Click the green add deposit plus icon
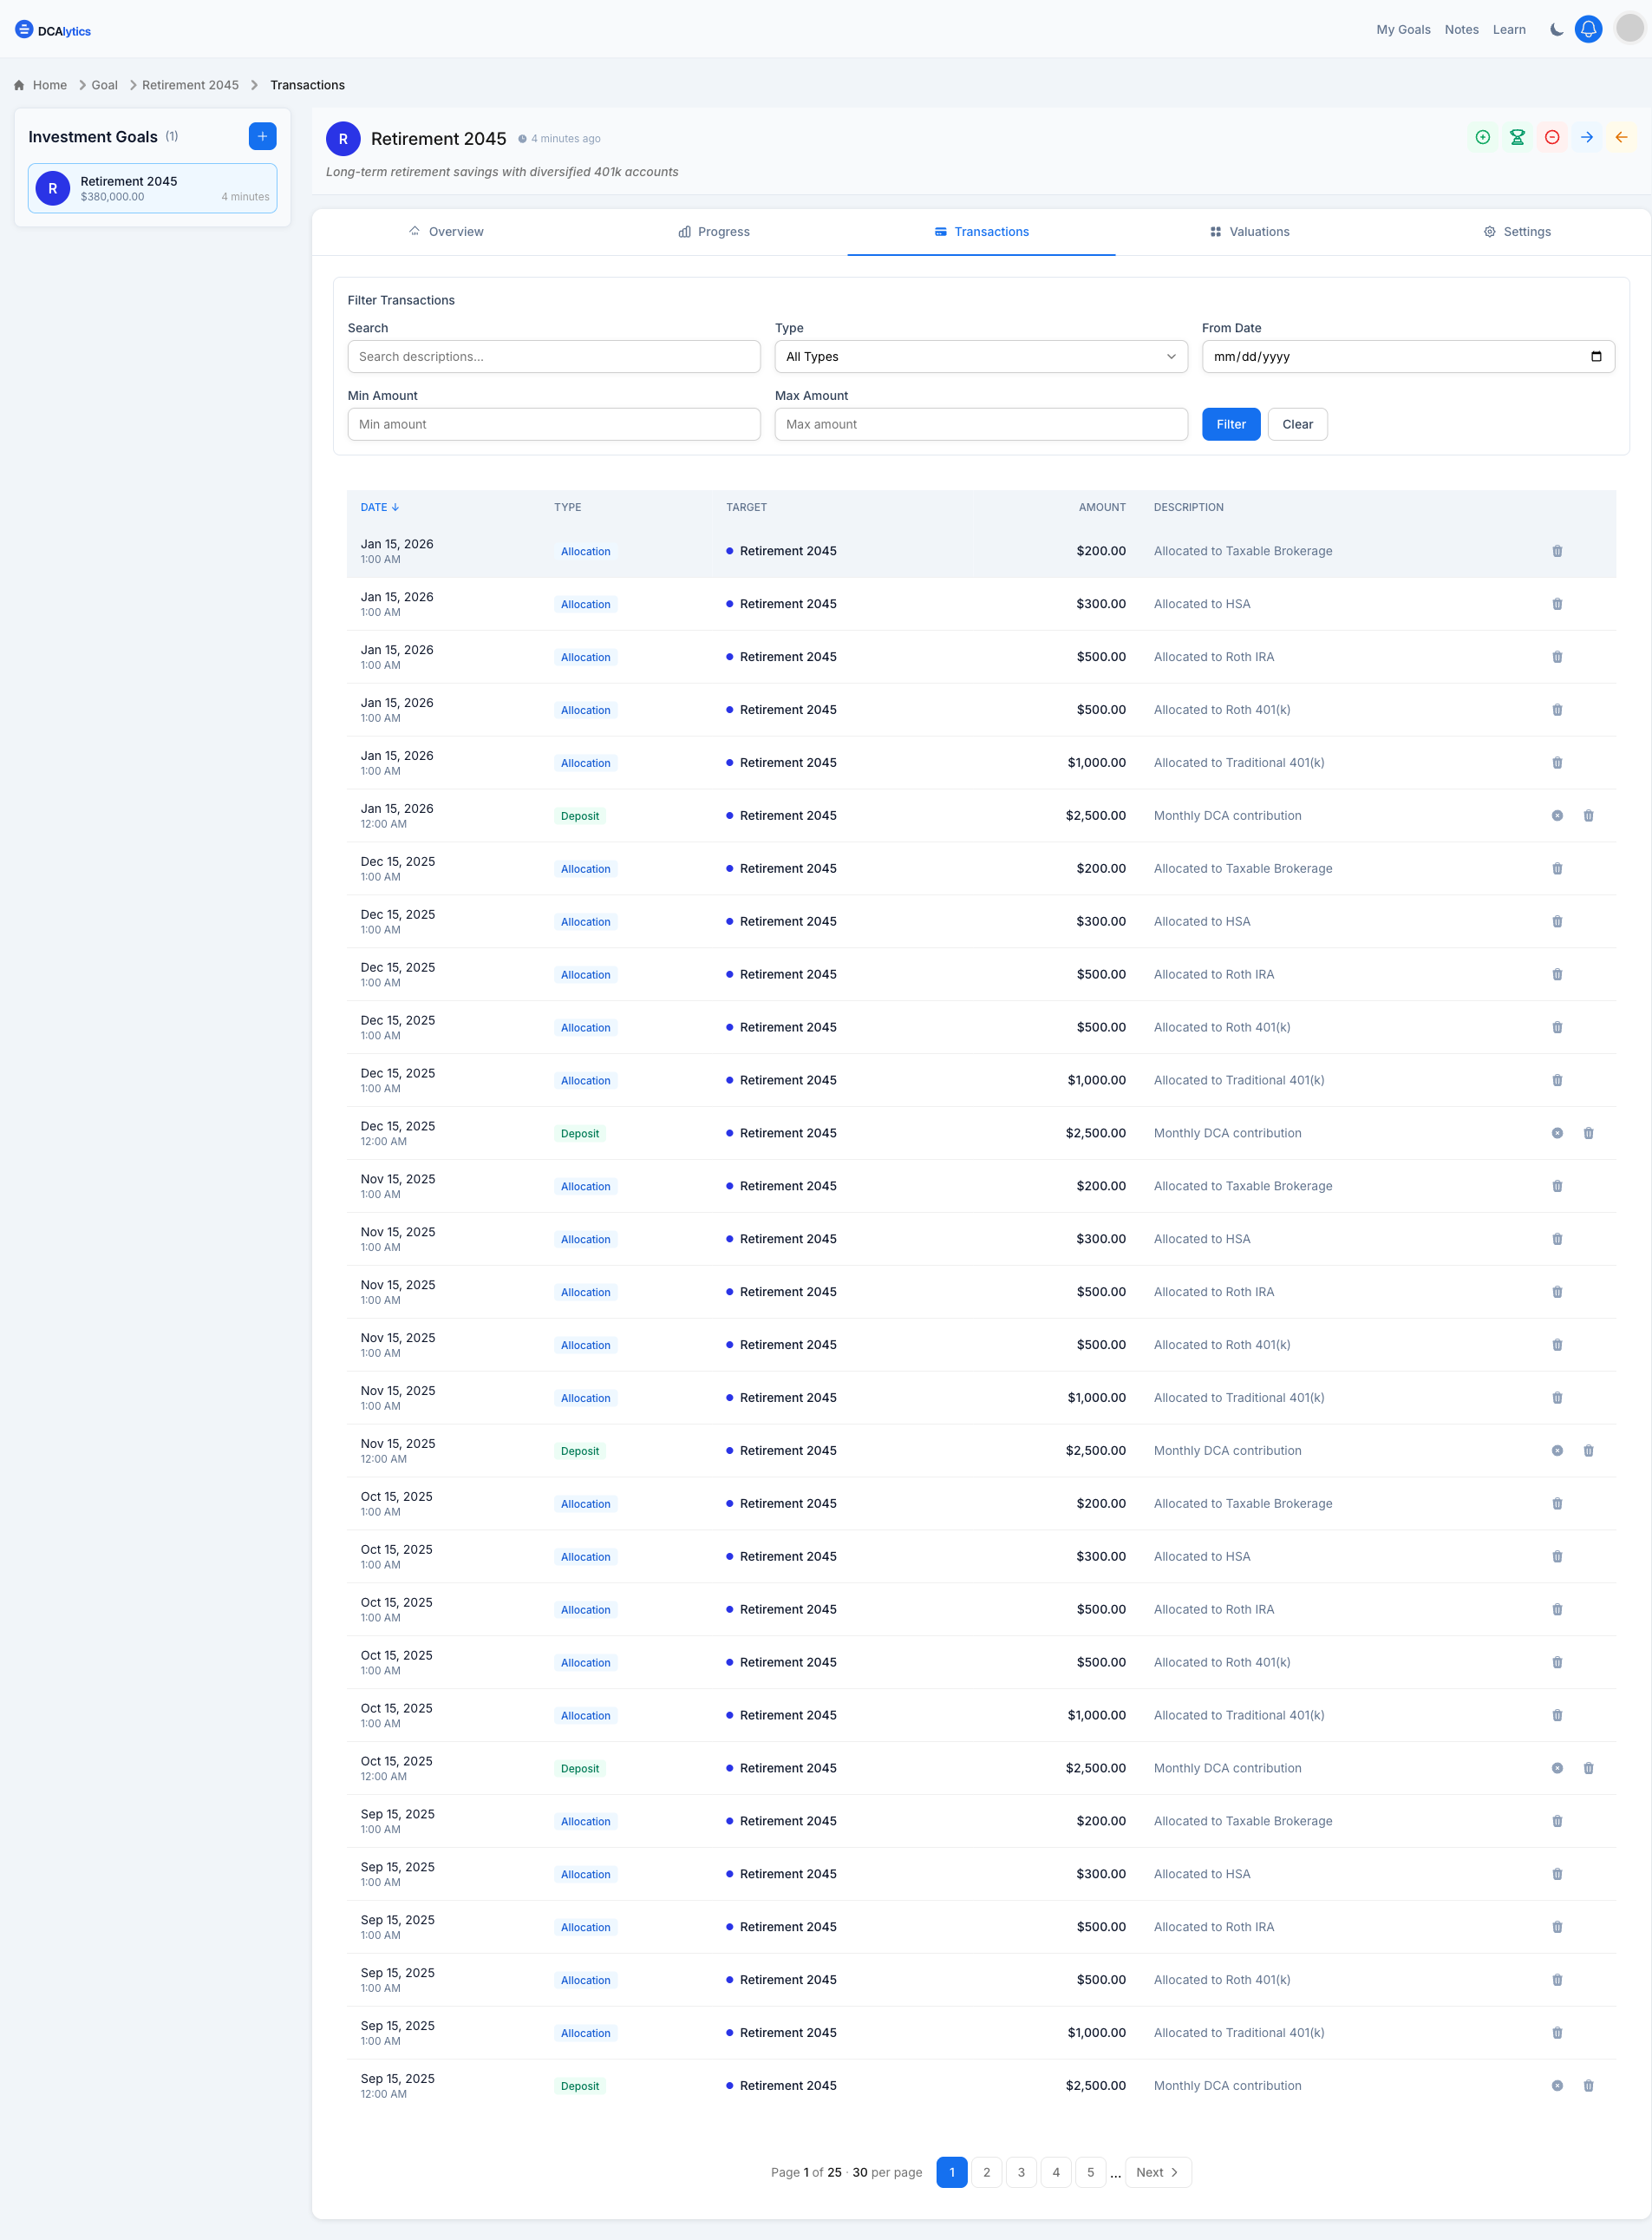Screen dimensions: 1652x2240 point(1483,137)
